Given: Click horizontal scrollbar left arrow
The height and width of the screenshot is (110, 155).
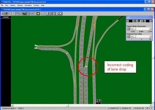Looking at the screenshot, I should [x=12, y=105].
